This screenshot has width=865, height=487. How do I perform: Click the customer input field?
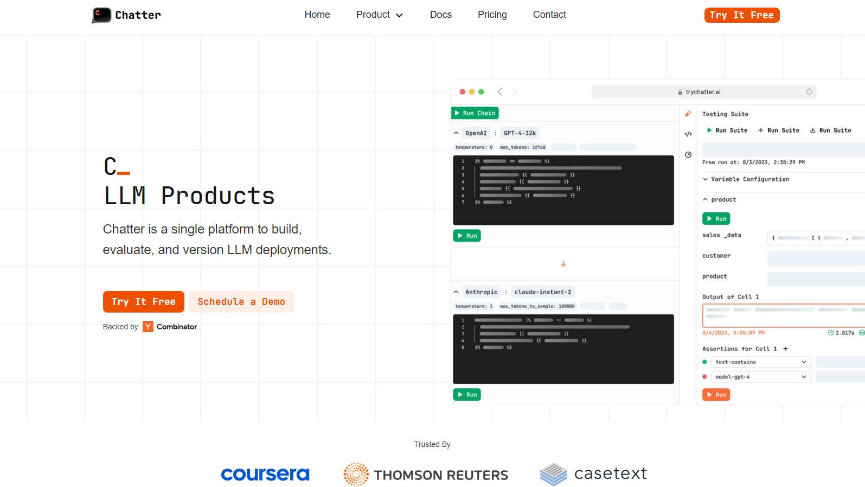coord(816,258)
